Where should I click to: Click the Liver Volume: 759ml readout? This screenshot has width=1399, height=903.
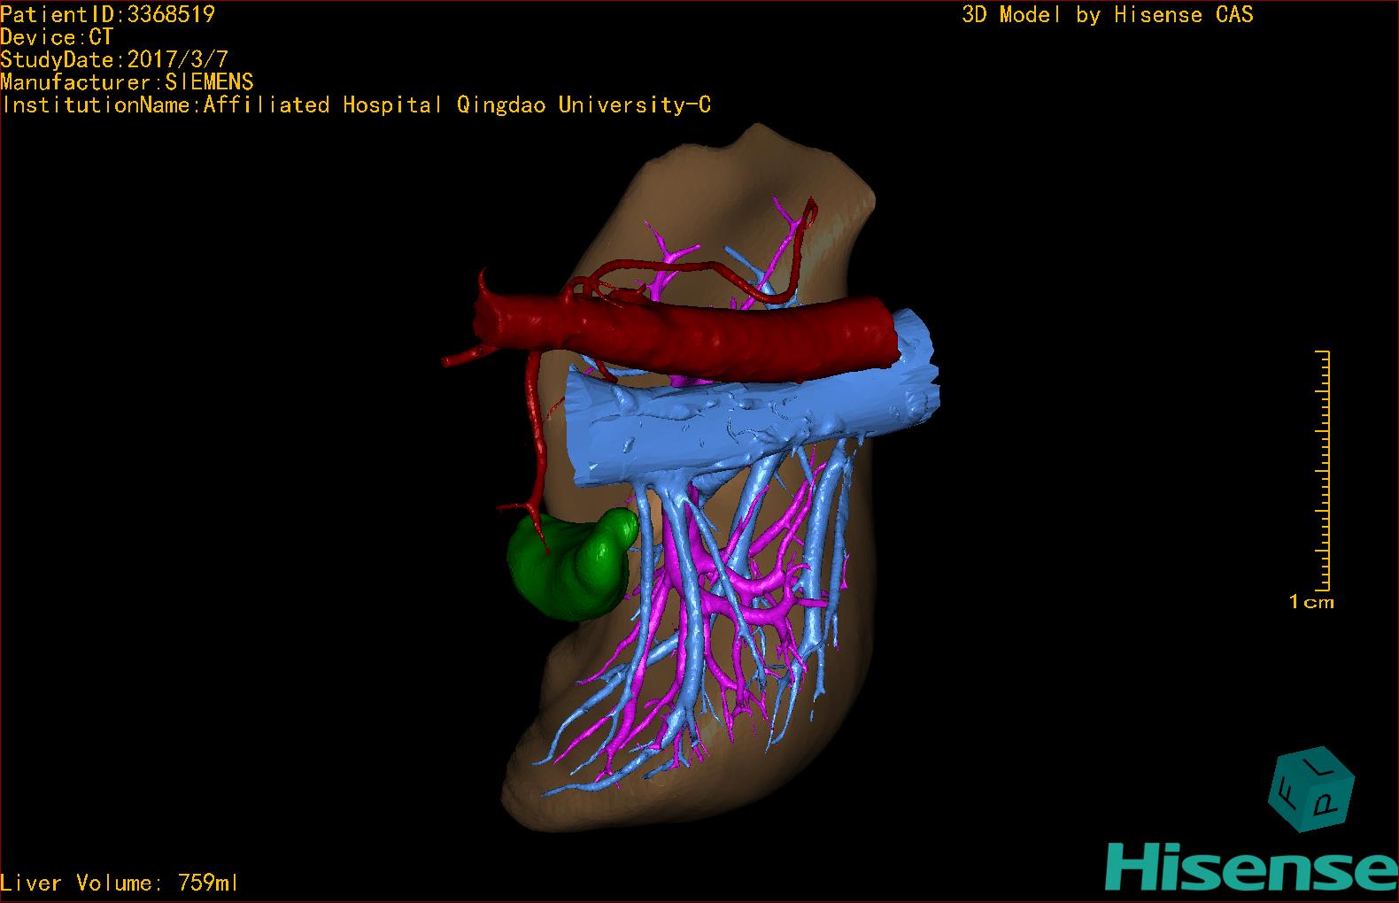(x=120, y=883)
